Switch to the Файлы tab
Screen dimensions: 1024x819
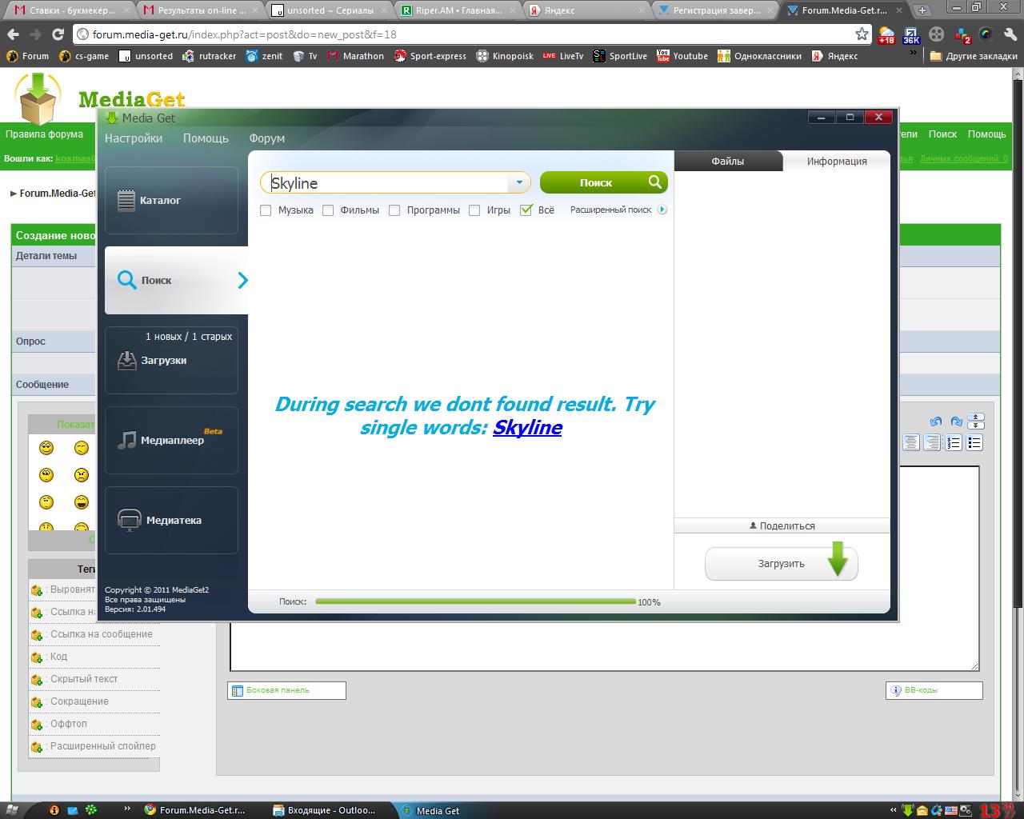728,161
